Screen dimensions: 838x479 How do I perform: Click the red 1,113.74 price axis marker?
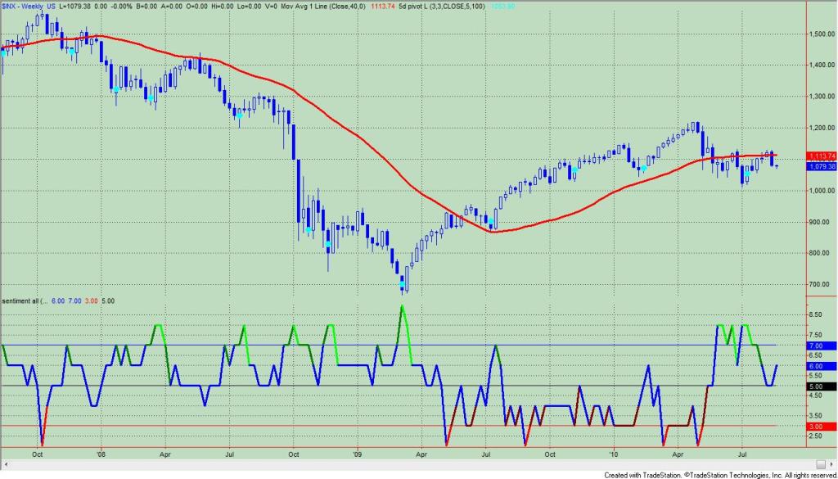tap(822, 156)
